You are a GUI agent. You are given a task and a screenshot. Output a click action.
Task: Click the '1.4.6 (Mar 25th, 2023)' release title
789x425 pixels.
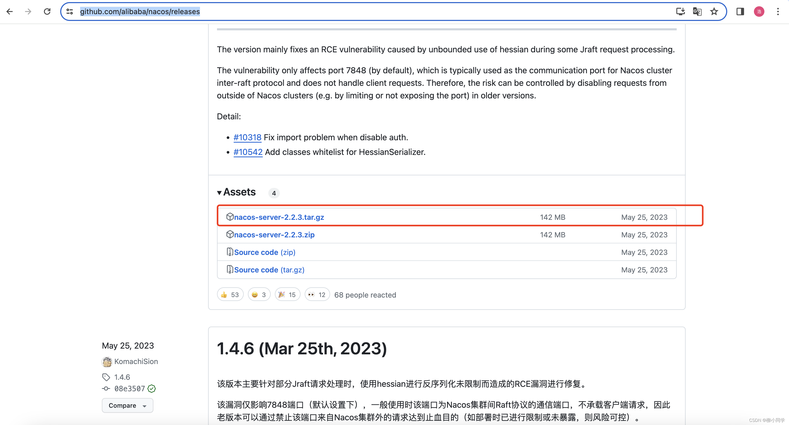coord(302,348)
